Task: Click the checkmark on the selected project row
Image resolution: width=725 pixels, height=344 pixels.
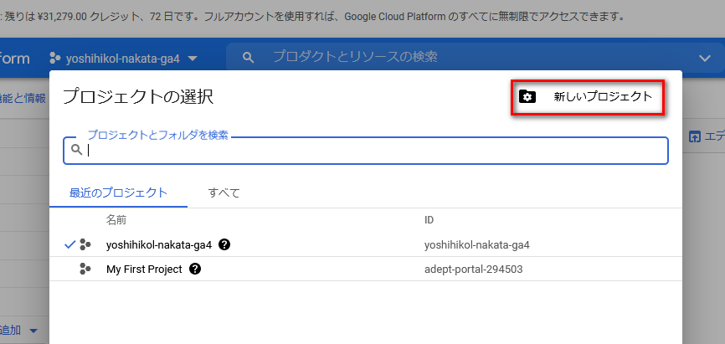Action: click(69, 244)
